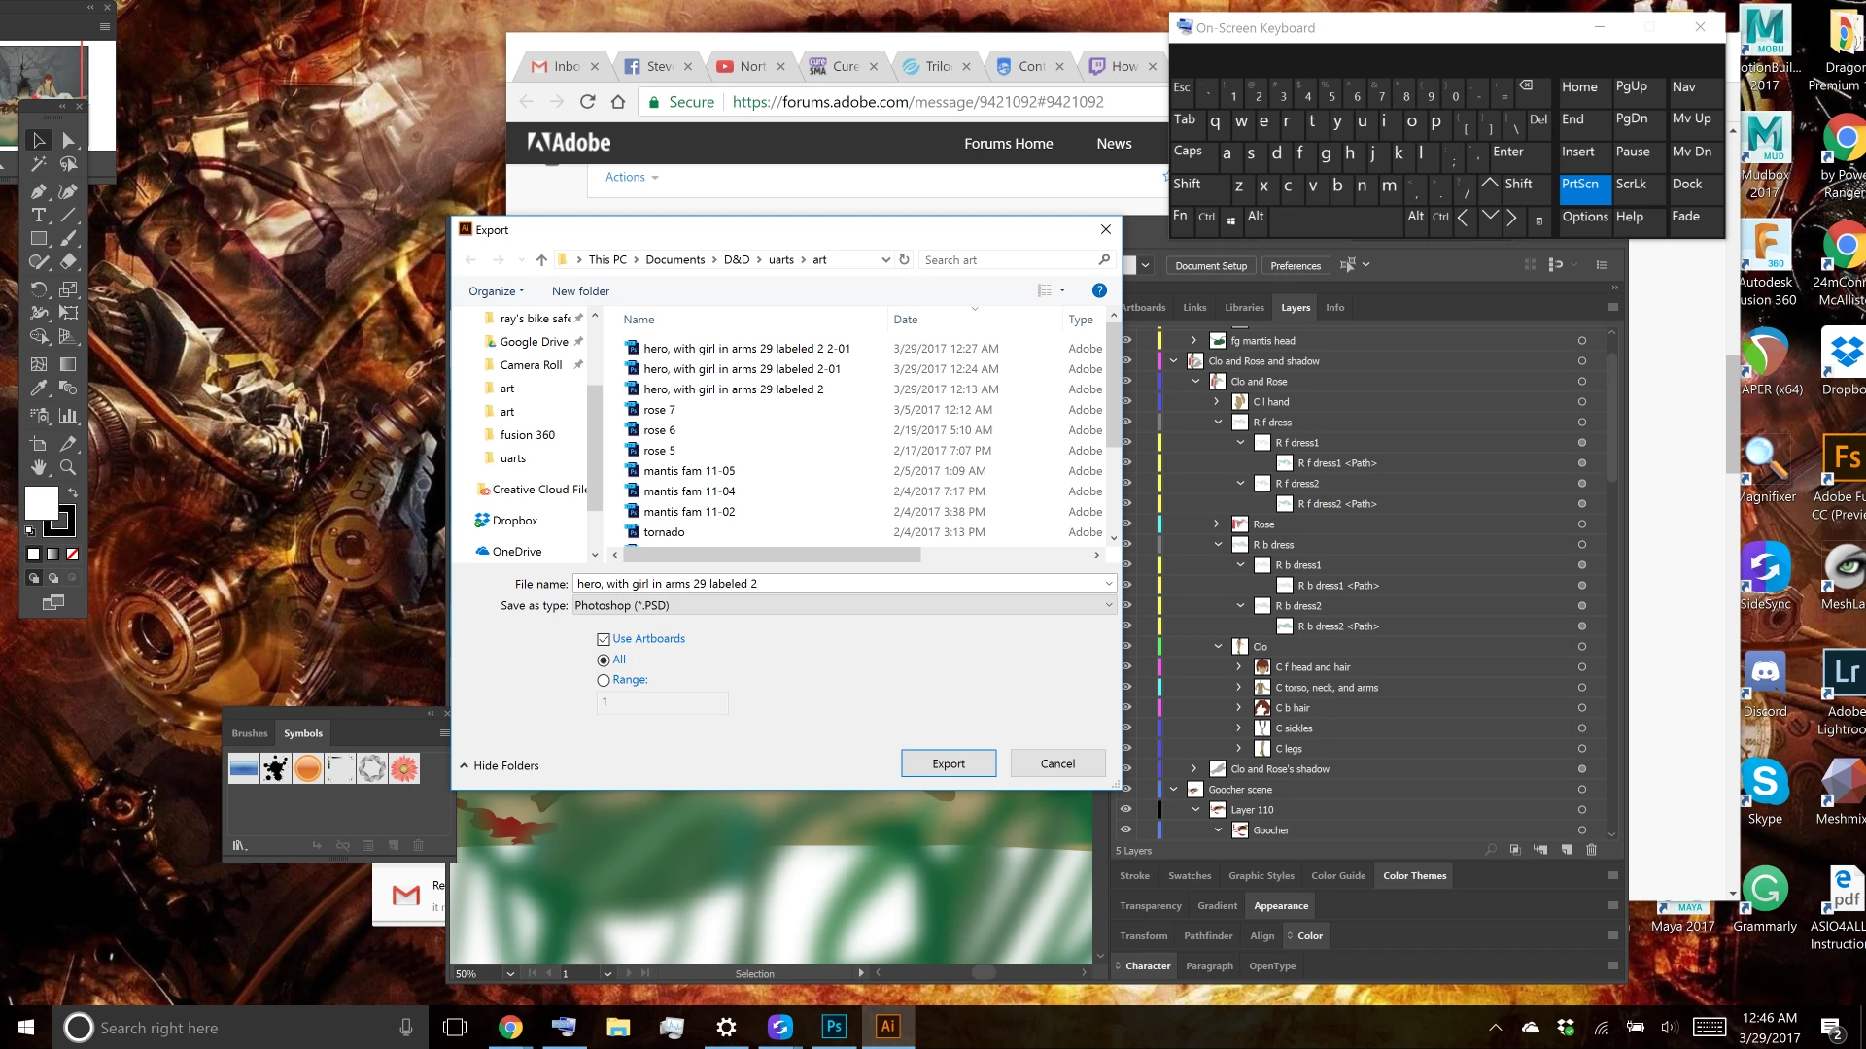Image resolution: width=1866 pixels, height=1049 pixels.
Task: Expand the Rose layer
Action: point(1217,524)
